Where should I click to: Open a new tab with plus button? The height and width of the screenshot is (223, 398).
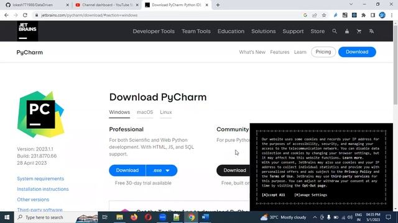pos(218,5)
